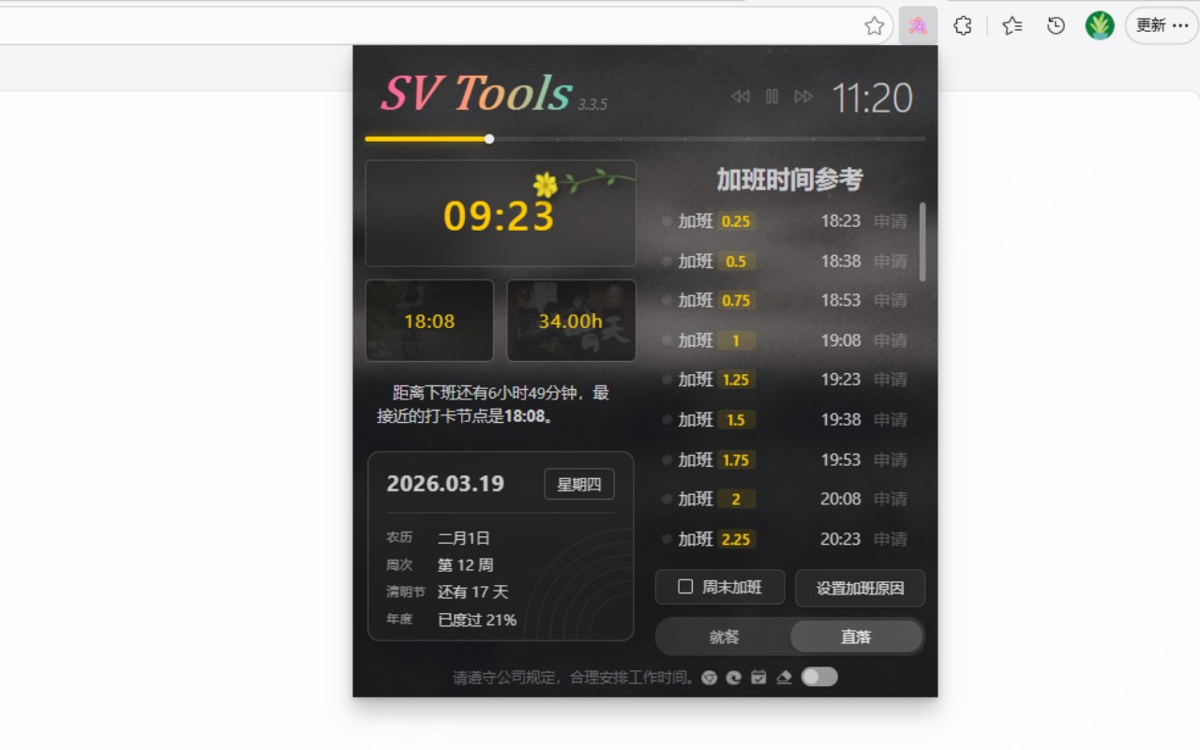The image size is (1200, 750).
Task: Toggle the switch in the footer
Action: tap(819, 677)
